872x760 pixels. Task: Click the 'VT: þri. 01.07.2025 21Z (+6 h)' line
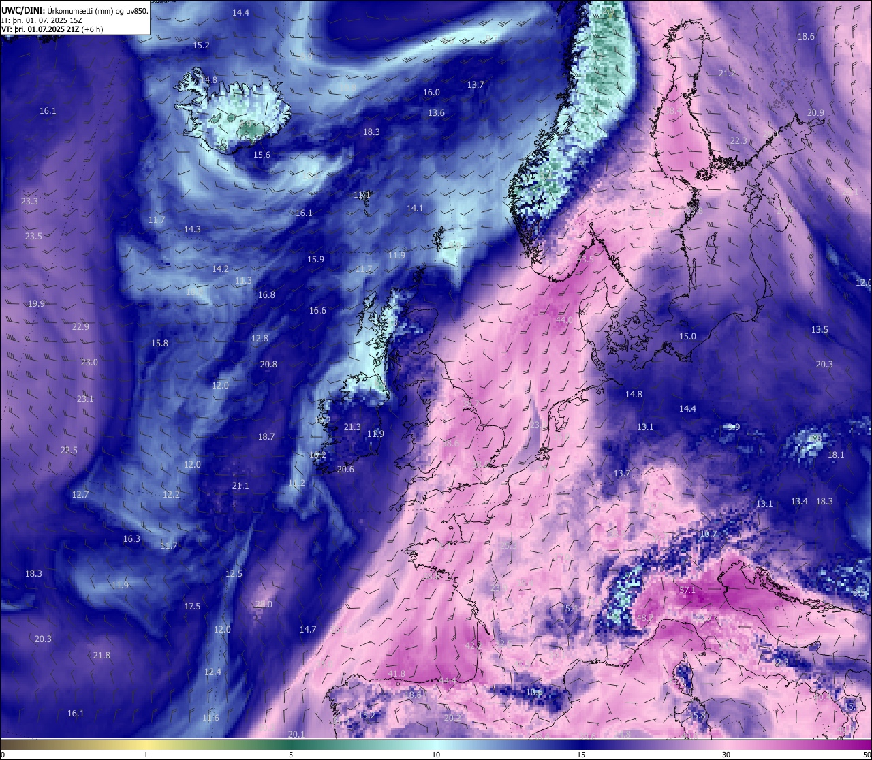click(x=52, y=29)
